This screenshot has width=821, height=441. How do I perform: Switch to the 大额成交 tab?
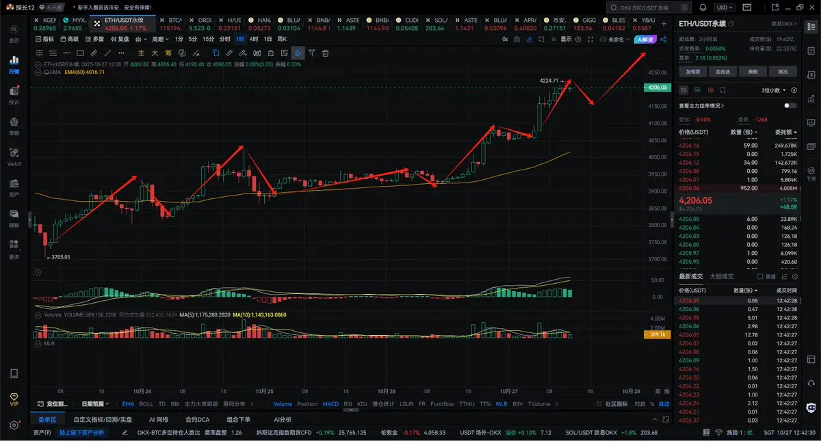click(x=721, y=276)
